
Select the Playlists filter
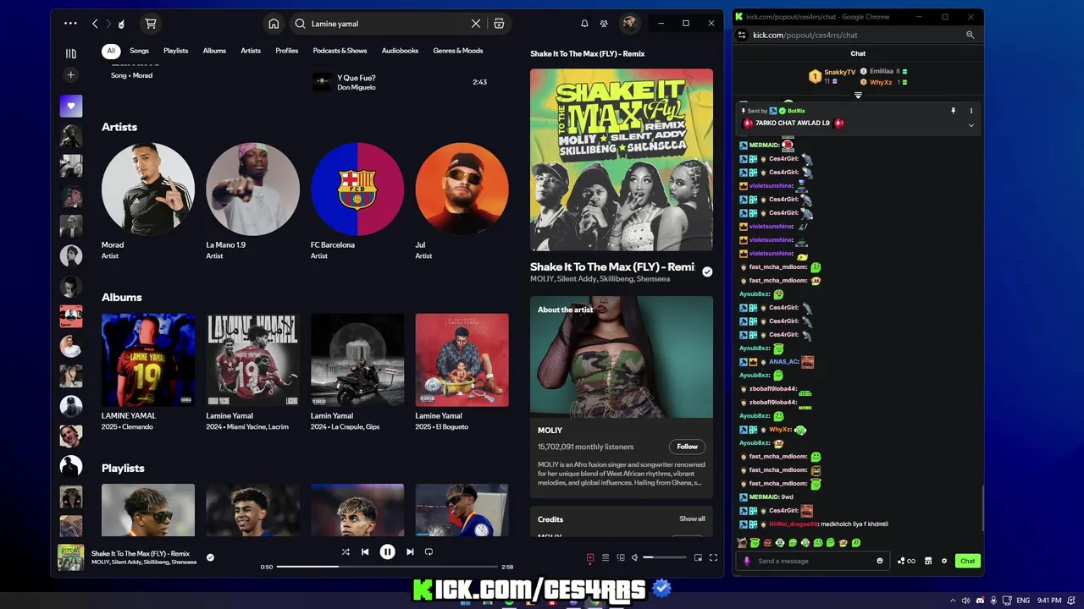176,51
